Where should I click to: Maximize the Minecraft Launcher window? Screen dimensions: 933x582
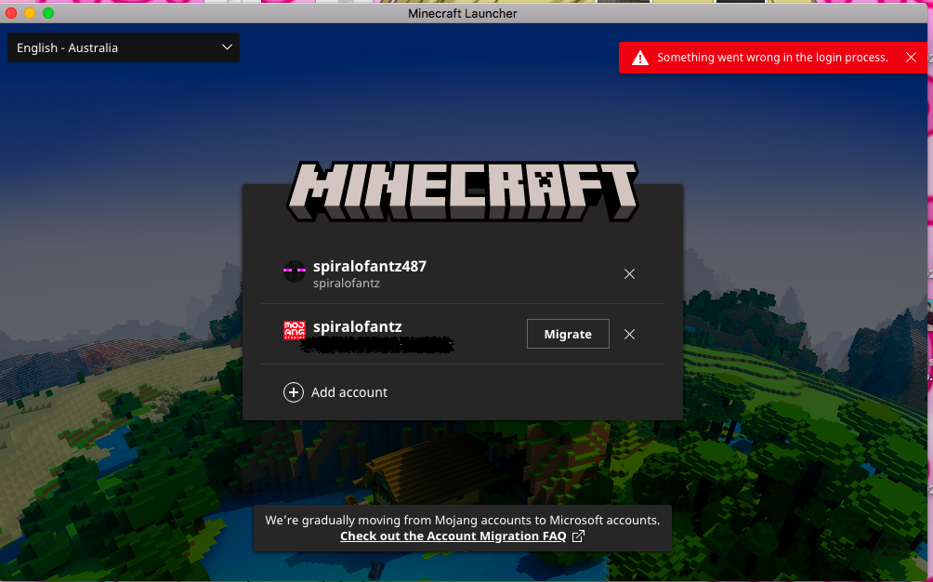click(48, 13)
